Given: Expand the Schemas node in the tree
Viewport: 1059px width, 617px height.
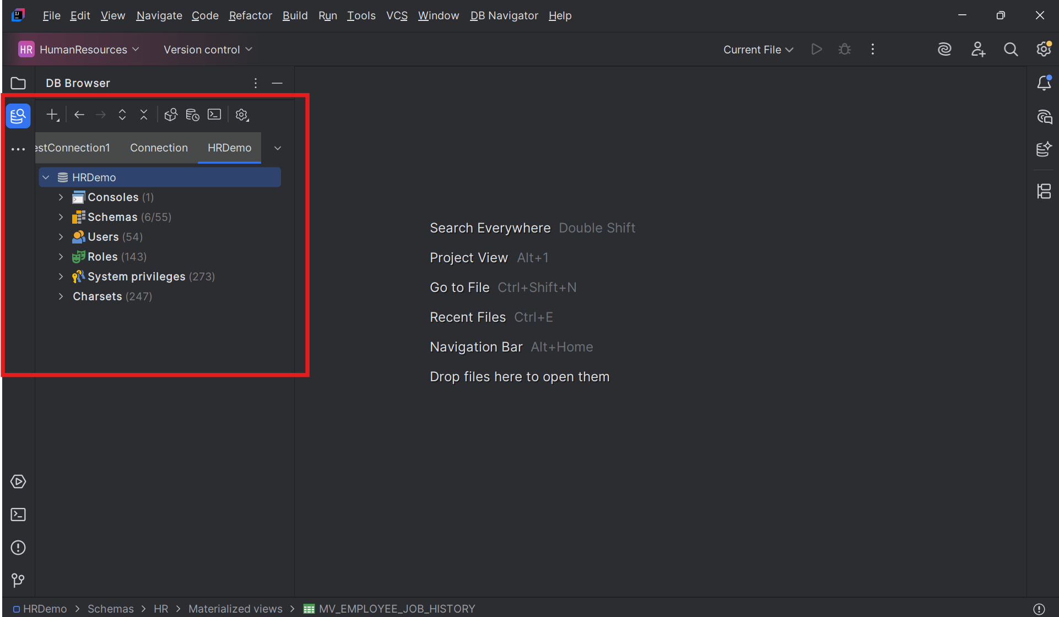Looking at the screenshot, I should click(x=61, y=217).
